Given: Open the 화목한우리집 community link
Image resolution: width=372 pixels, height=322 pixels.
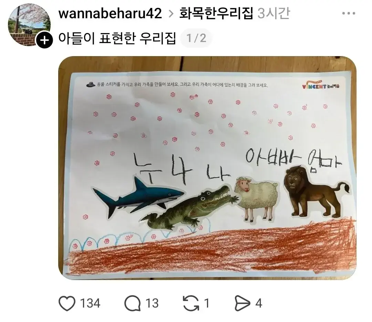Looking at the screenshot, I should point(216,13).
